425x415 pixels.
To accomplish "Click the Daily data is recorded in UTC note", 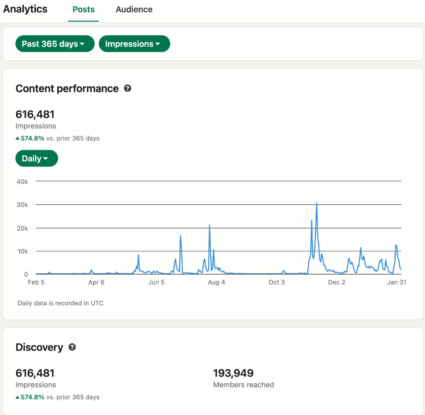I will tap(61, 303).
